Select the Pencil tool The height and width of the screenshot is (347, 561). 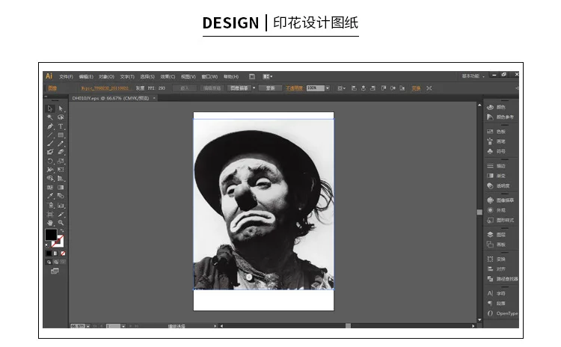[61, 144]
